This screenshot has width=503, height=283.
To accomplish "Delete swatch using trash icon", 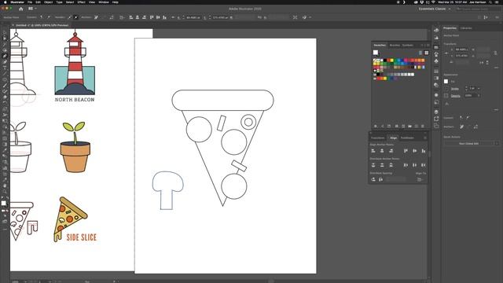I will [423, 127].
